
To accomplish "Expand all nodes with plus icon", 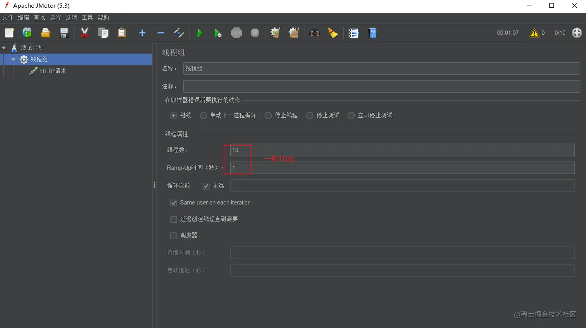I will [142, 33].
